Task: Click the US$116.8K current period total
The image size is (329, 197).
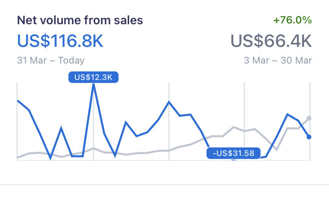Action: tap(60, 41)
